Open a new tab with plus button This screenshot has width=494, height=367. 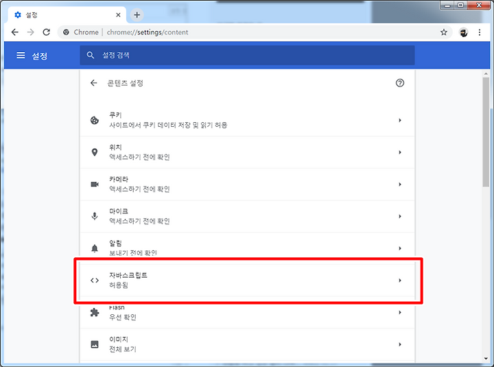point(137,15)
